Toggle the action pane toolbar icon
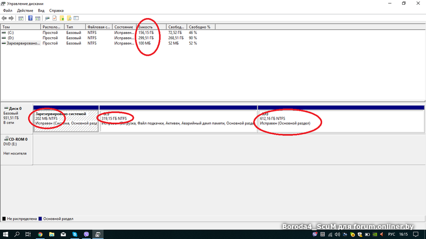Screen dimensions: 426x239 click(x=38, y=18)
